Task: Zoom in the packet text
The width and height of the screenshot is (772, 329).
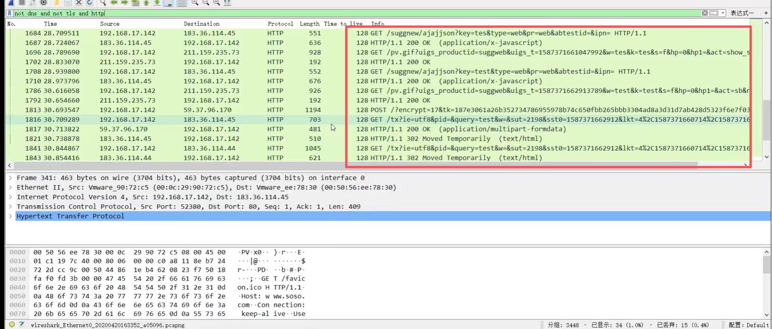Action: (x=195, y=2)
